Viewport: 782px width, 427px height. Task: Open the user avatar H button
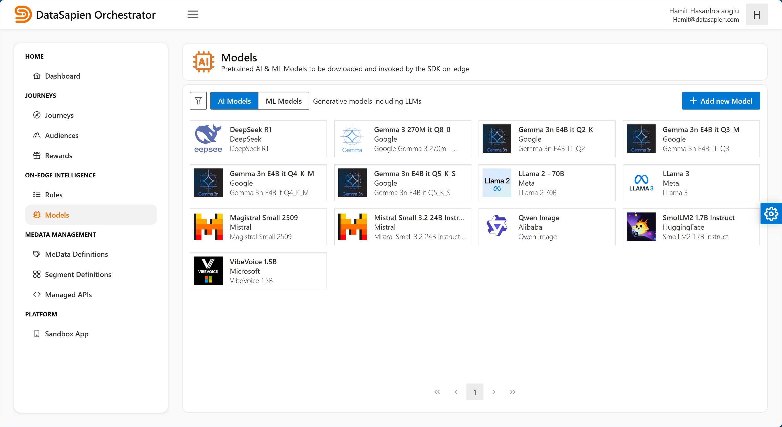(756, 15)
